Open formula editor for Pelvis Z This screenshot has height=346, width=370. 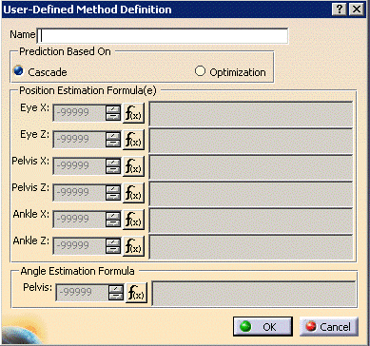pos(133,193)
